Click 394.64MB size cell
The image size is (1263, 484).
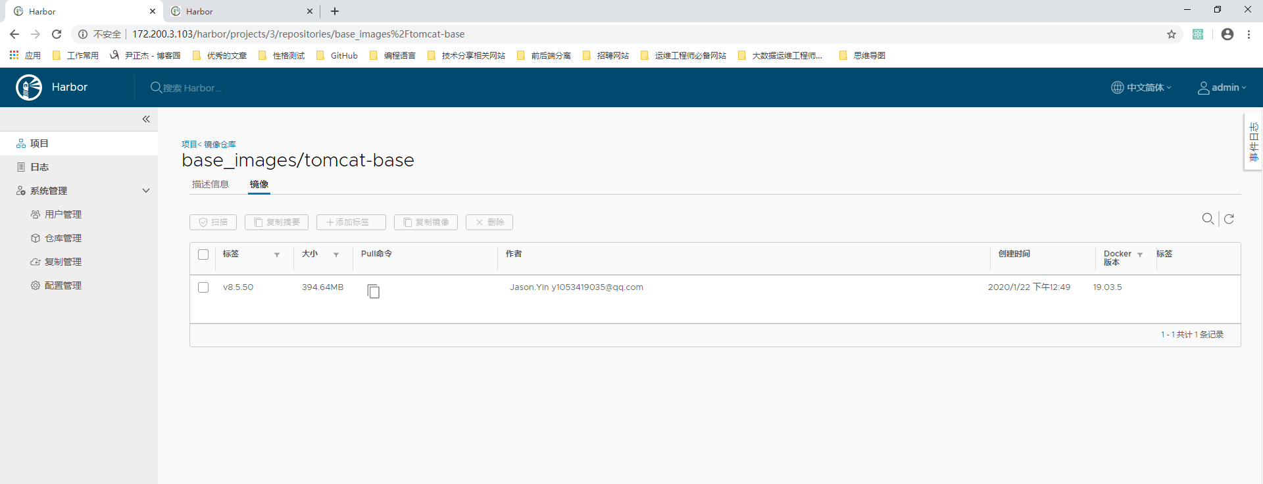click(x=322, y=287)
